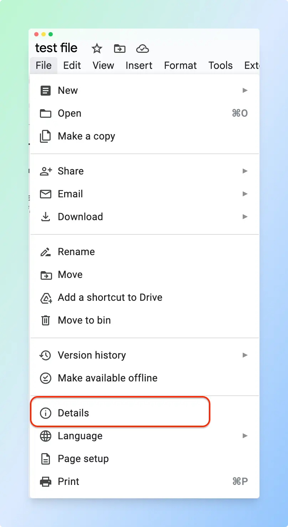
Task: Click the offline checkmark circle icon
Action: (45, 378)
